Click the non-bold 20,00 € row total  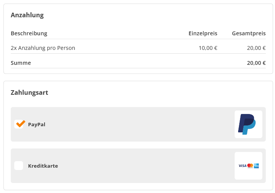click(x=257, y=48)
